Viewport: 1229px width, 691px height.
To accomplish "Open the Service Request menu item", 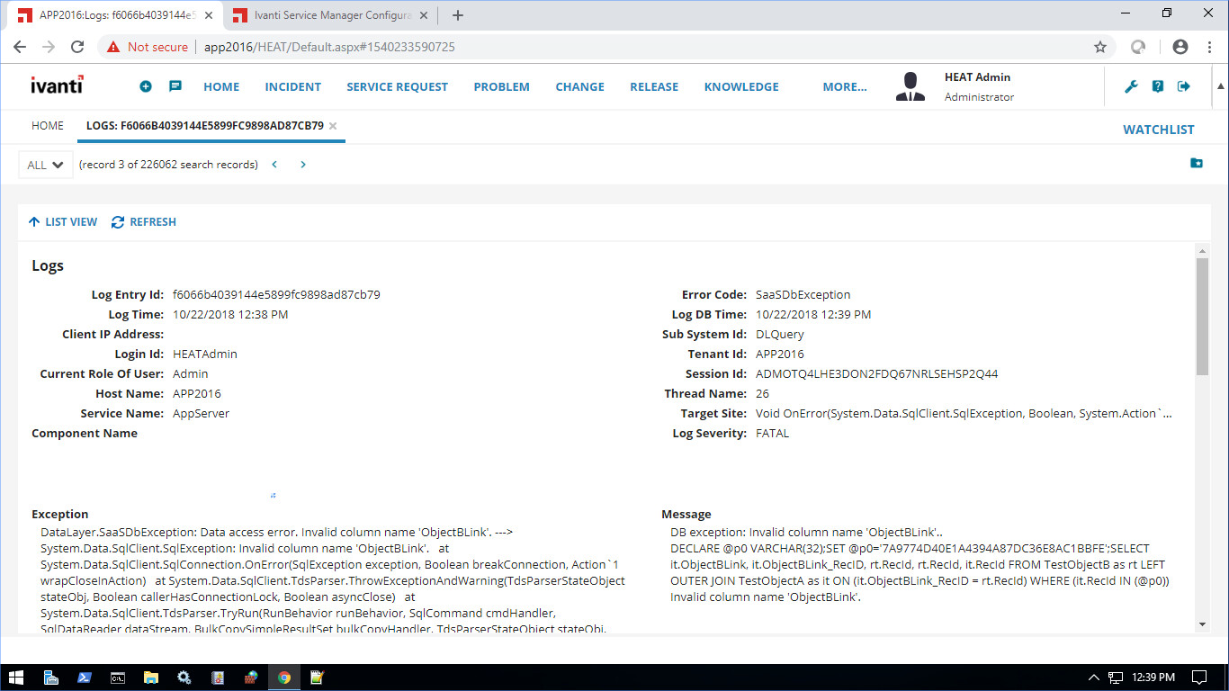I will pos(397,86).
